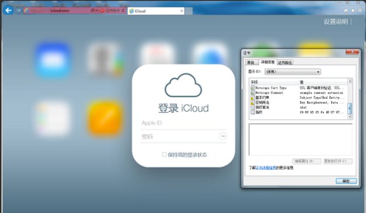Screen dimensions: 366x213
Task: Select the 指纹 fingerprint row
Action: coord(299,112)
